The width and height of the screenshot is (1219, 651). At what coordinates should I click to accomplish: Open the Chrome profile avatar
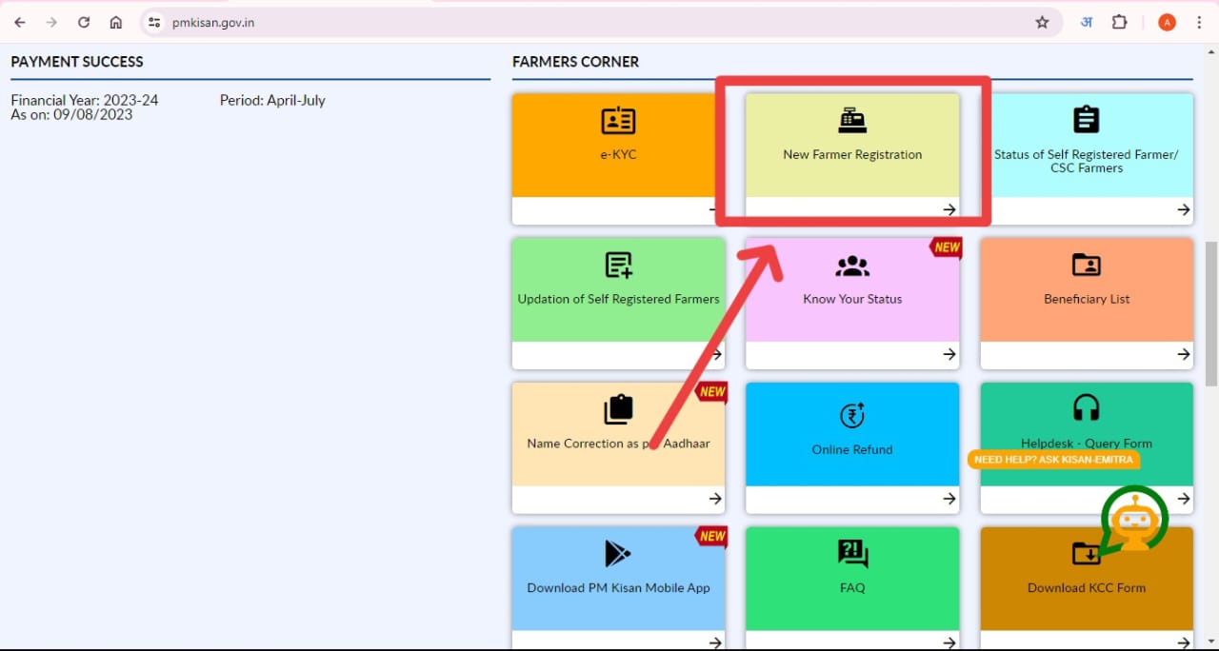1167,22
